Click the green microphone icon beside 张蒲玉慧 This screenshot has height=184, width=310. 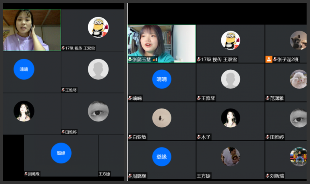[130, 59]
